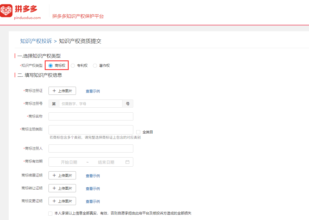The width and height of the screenshot is (309, 220).
Task: Go to 知识产权投诉 breadcrumb link
Action: click(36, 41)
